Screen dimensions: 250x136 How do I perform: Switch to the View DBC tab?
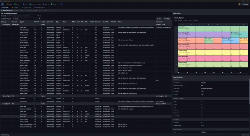pyautogui.click(x=5, y=8)
